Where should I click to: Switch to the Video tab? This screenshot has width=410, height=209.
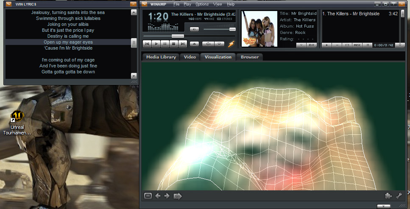pos(190,57)
